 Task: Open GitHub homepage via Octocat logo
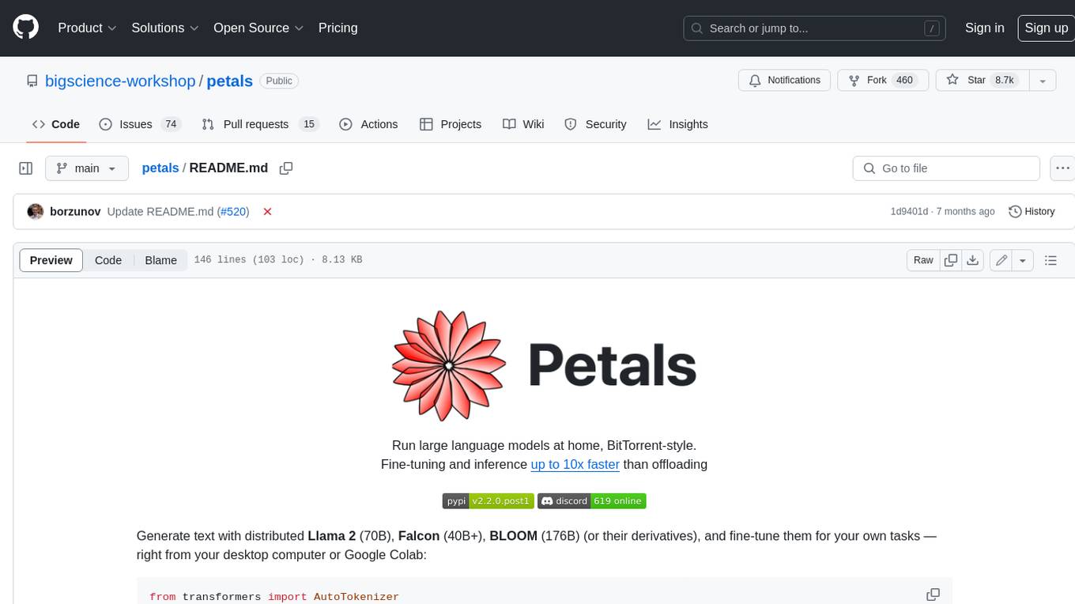[x=25, y=28]
